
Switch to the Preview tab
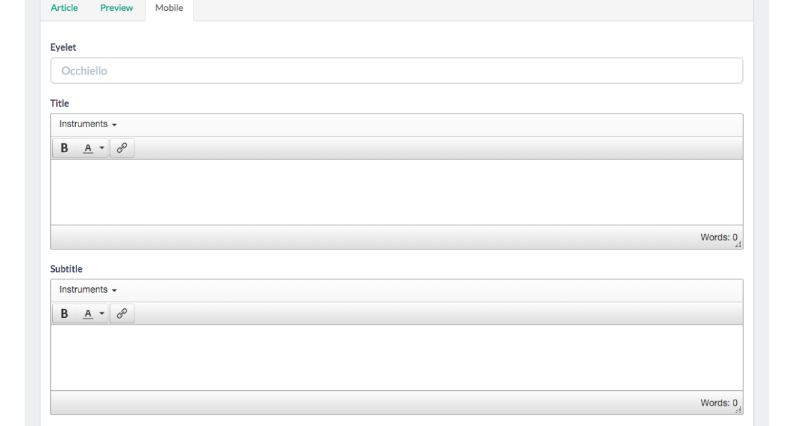pyautogui.click(x=116, y=8)
